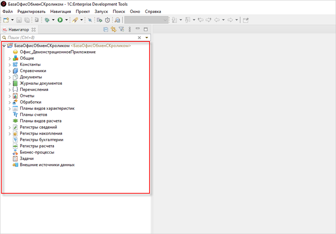Image resolution: width=336 pixels, height=234 pixels.
Task: Click the Бизнес-процессы tree icon
Action: pyautogui.click(x=15, y=152)
